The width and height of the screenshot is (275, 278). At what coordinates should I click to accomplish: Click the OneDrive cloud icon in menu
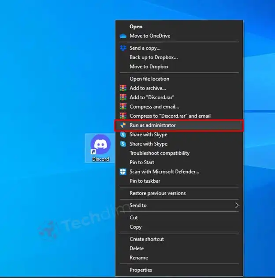pos(123,36)
